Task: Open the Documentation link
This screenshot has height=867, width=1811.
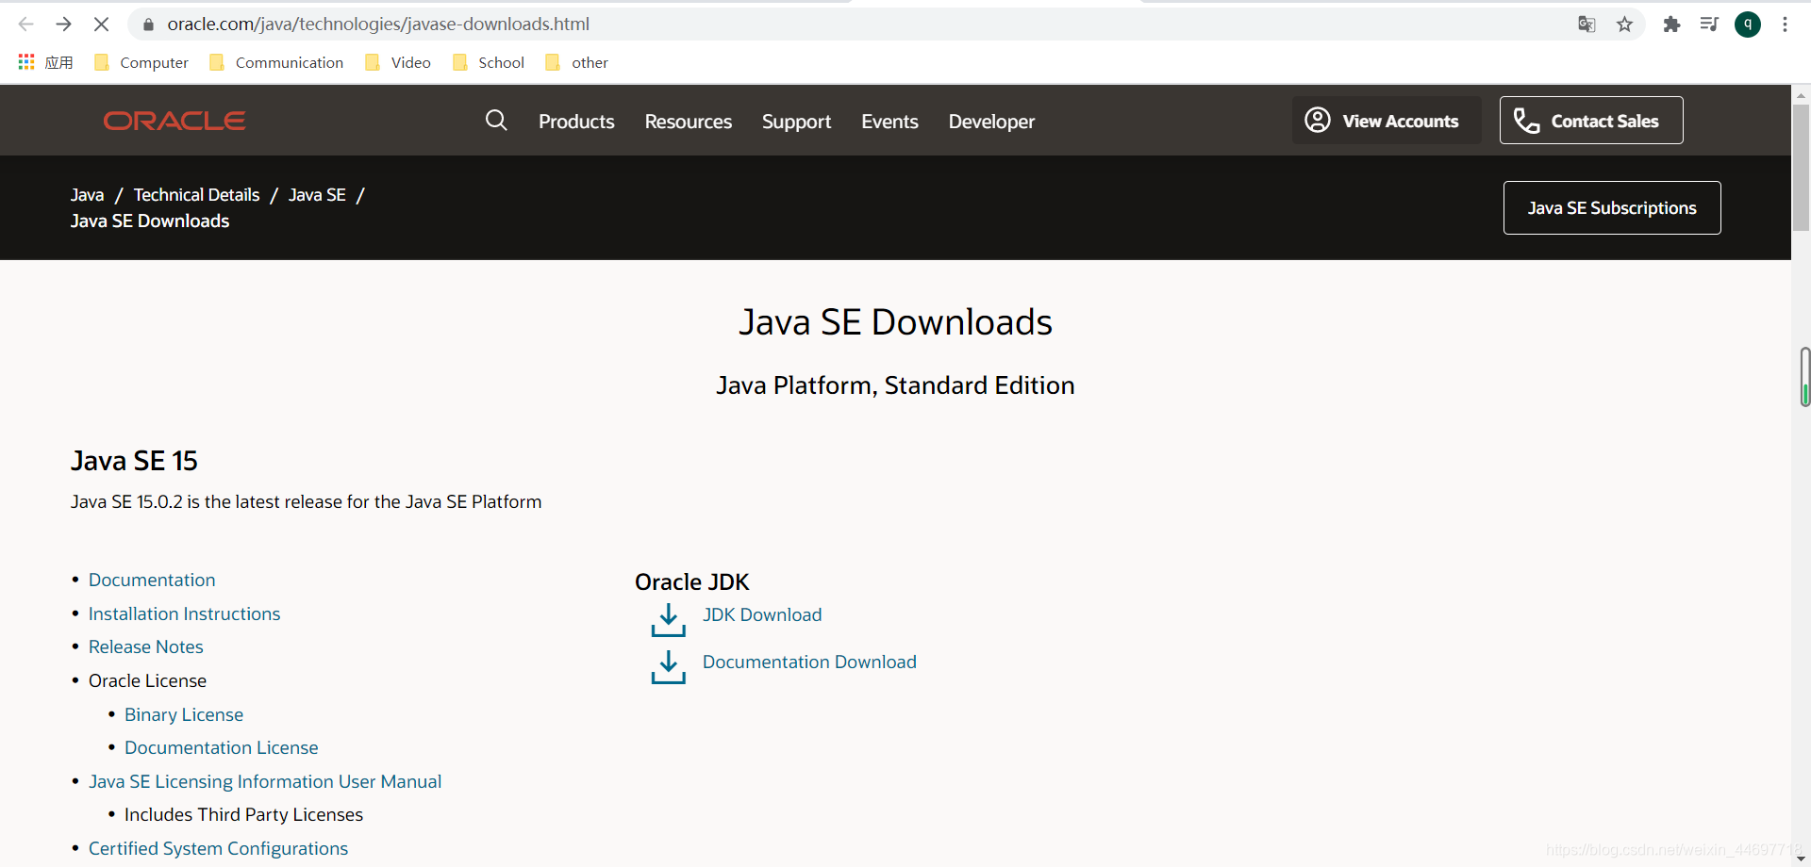Action: pos(152,581)
